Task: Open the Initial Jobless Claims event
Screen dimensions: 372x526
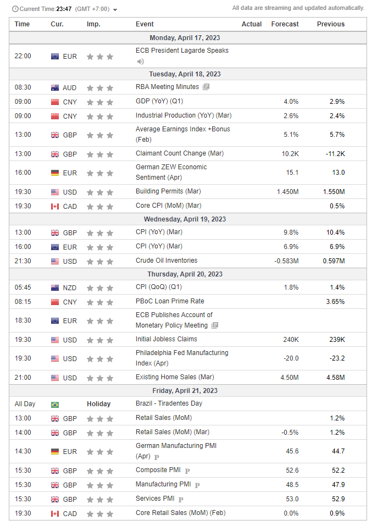Action: (x=166, y=339)
